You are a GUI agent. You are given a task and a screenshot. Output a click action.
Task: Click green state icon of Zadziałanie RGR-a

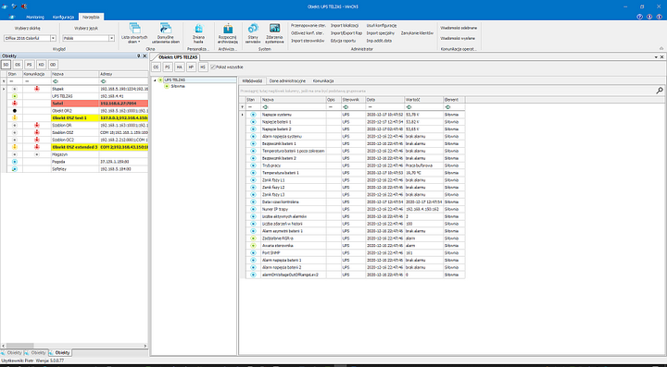pyautogui.click(x=253, y=239)
